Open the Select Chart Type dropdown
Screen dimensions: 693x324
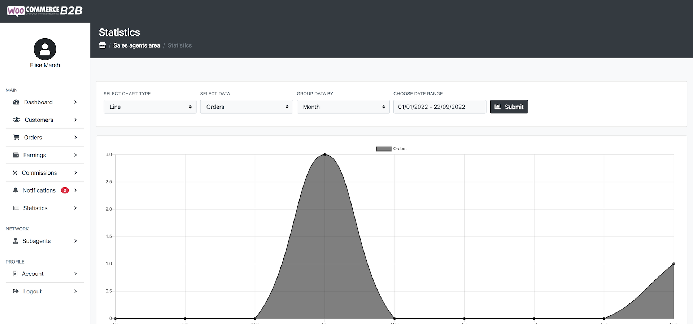point(150,107)
